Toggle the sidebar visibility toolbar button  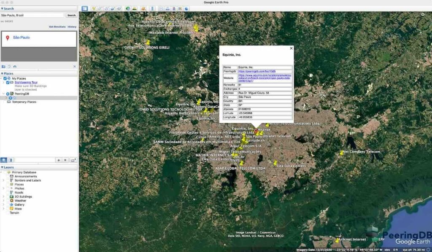coord(84,8)
